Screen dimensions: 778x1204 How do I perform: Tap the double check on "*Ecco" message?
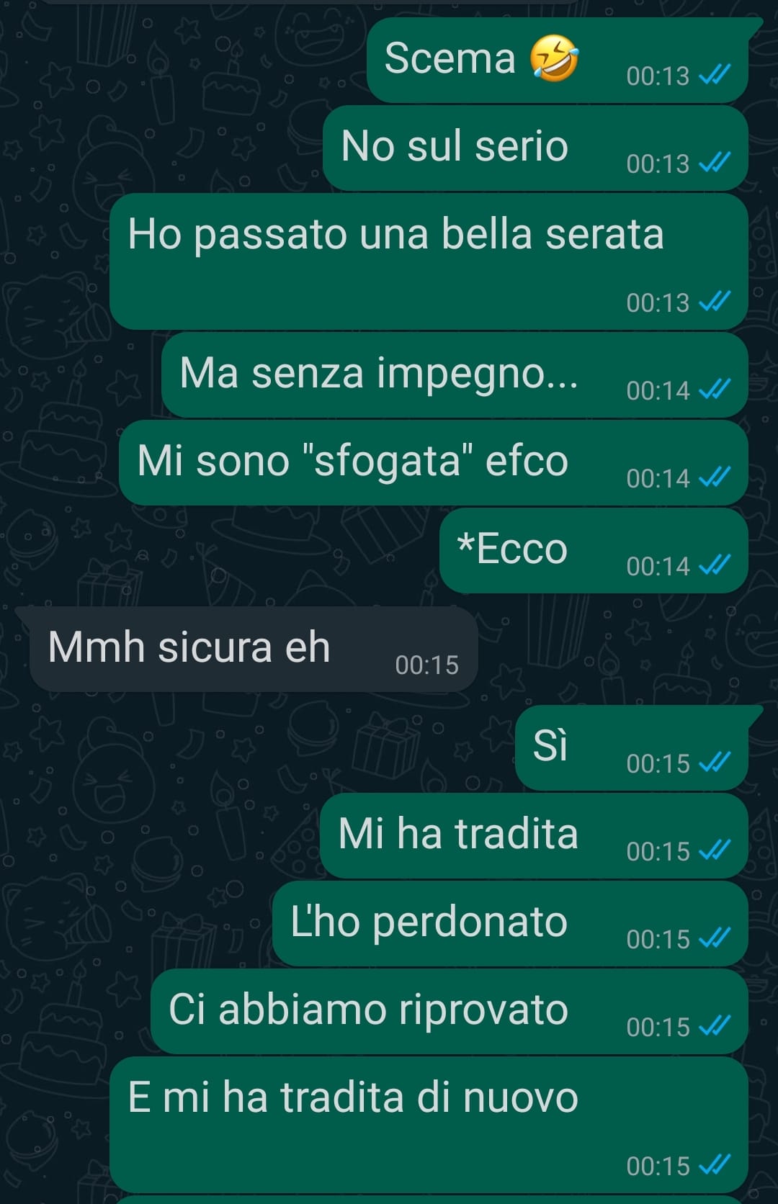tap(715, 565)
